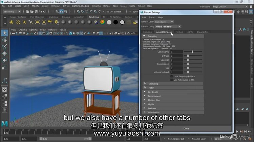Click the Specular samples value field
This screenshot has height=142, width=254.
176,60
